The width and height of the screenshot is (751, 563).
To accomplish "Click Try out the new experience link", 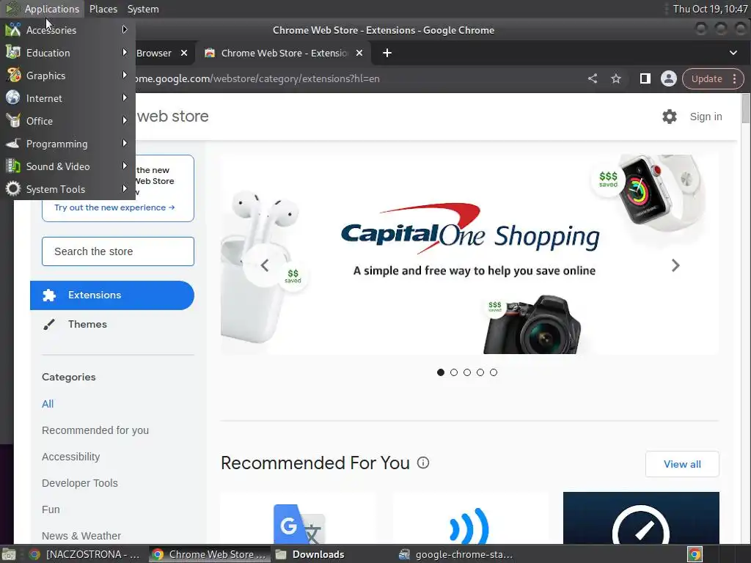I will pos(114,207).
